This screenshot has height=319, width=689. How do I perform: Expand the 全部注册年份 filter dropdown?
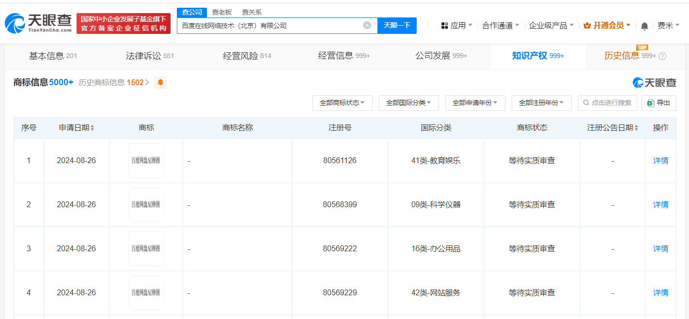pos(542,103)
